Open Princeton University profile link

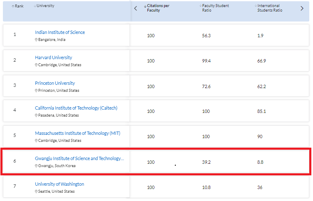[x=55, y=83]
